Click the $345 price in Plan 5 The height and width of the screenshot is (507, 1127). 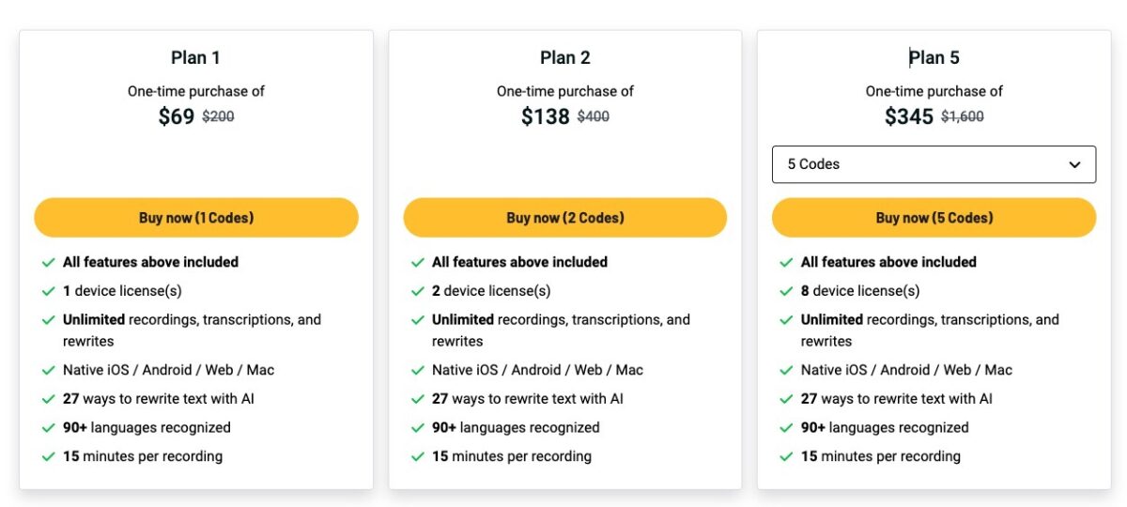pyautogui.click(x=909, y=116)
